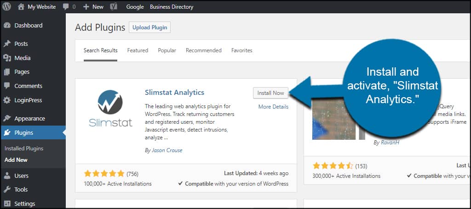Click '100,000+ Active Installations' text

click(x=118, y=183)
